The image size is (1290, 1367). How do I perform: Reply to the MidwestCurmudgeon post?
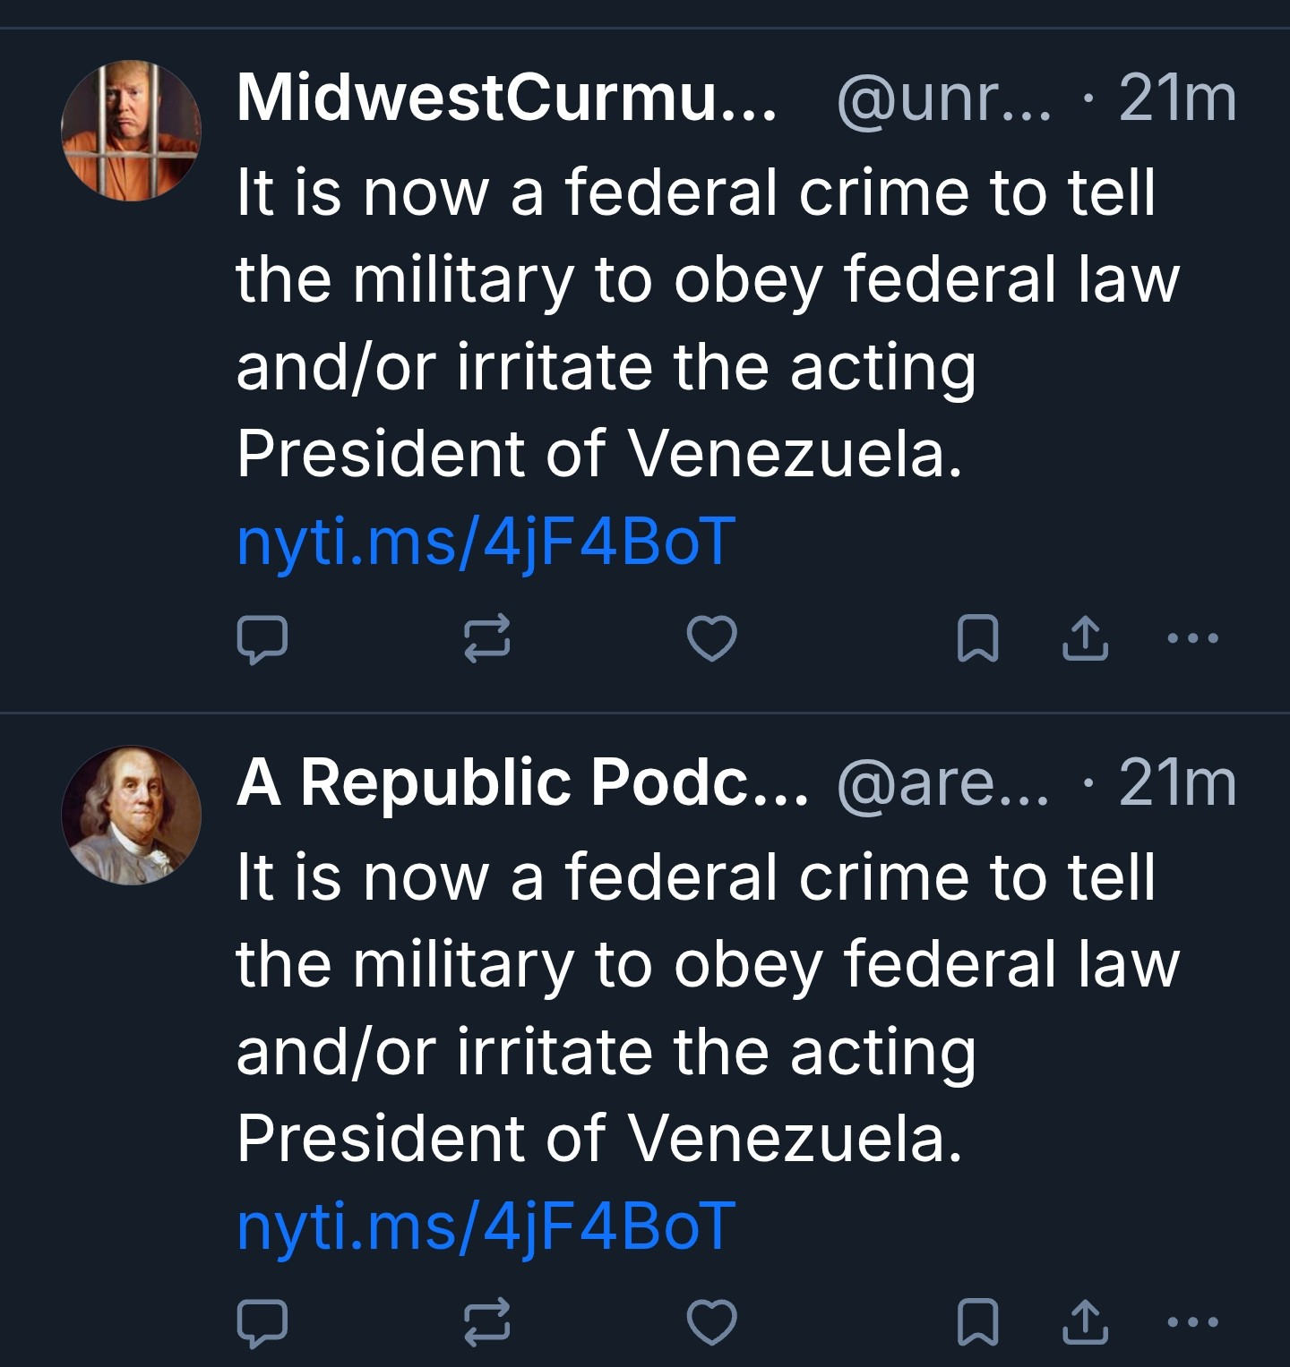[262, 639]
